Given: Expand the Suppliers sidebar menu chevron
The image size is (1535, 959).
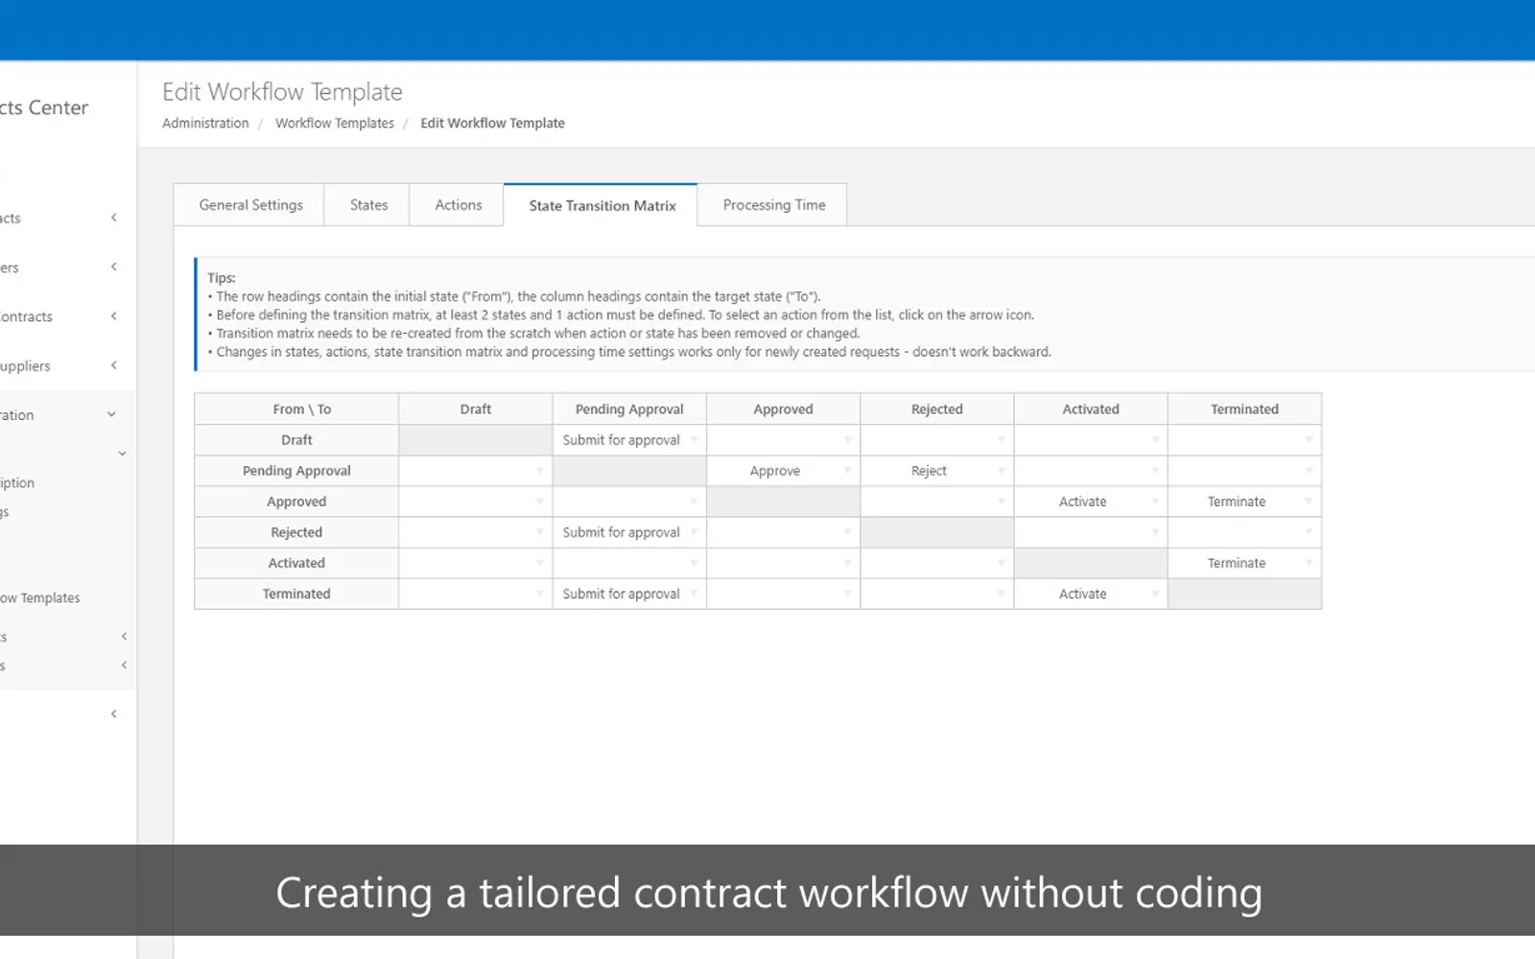Looking at the screenshot, I should pyautogui.click(x=114, y=365).
